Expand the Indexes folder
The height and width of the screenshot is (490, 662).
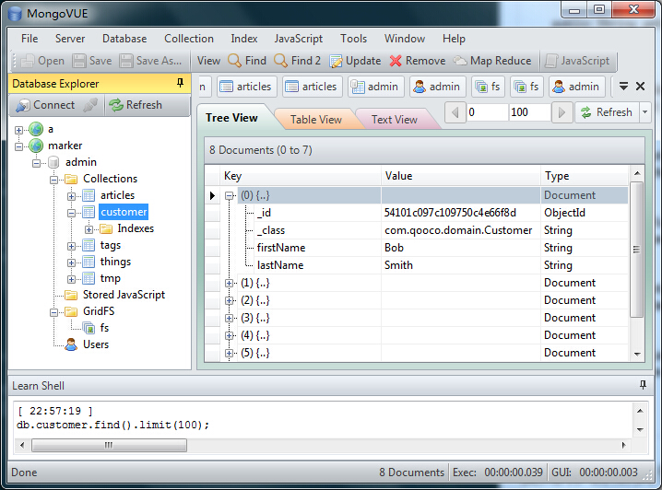(89, 229)
